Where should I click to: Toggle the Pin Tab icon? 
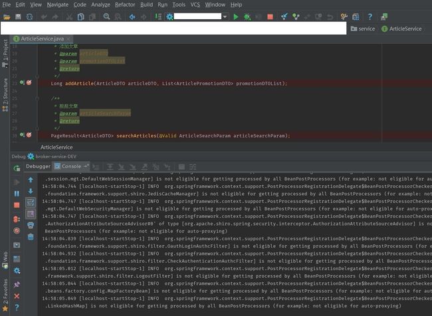pos(17,284)
